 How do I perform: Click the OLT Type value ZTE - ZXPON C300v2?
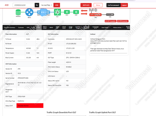[73, 58]
